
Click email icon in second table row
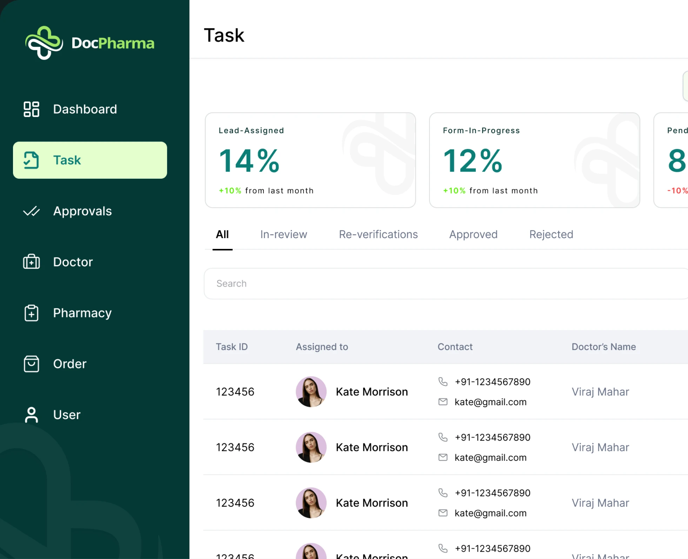click(x=443, y=457)
